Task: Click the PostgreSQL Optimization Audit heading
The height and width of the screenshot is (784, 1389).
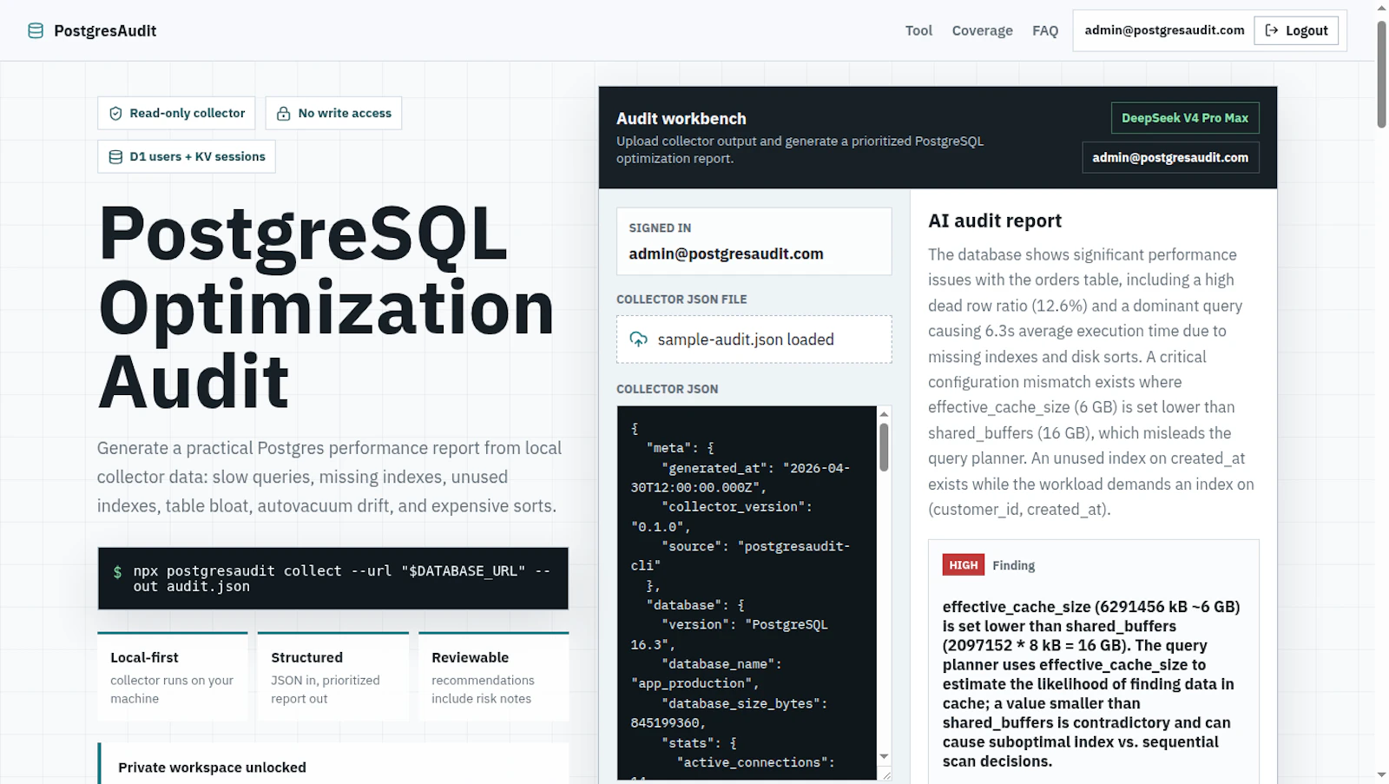Action: (x=326, y=306)
